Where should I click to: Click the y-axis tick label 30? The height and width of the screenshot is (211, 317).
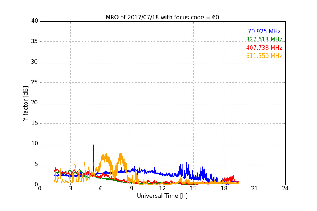[x=34, y=62]
